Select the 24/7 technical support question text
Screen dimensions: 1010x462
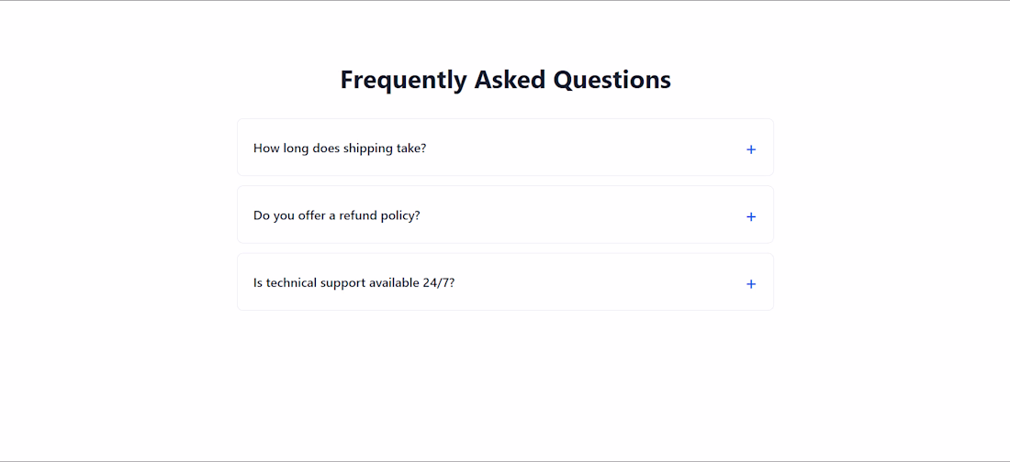[x=354, y=282]
